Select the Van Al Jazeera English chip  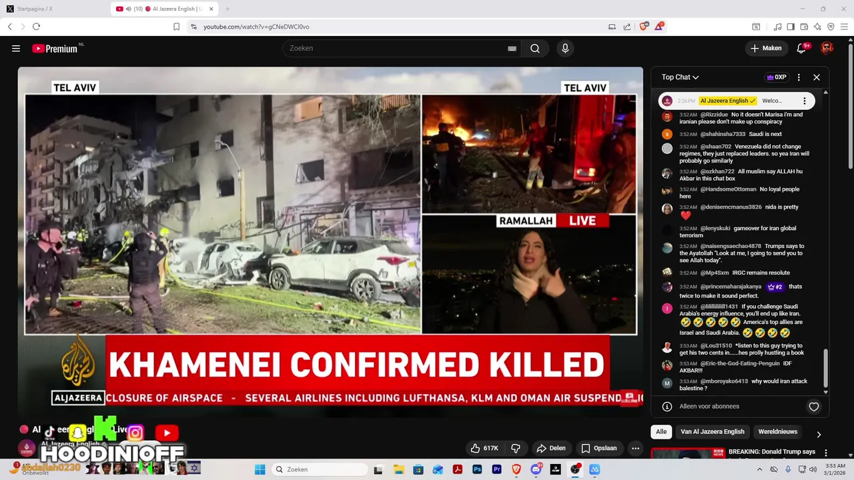pyautogui.click(x=713, y=432)
